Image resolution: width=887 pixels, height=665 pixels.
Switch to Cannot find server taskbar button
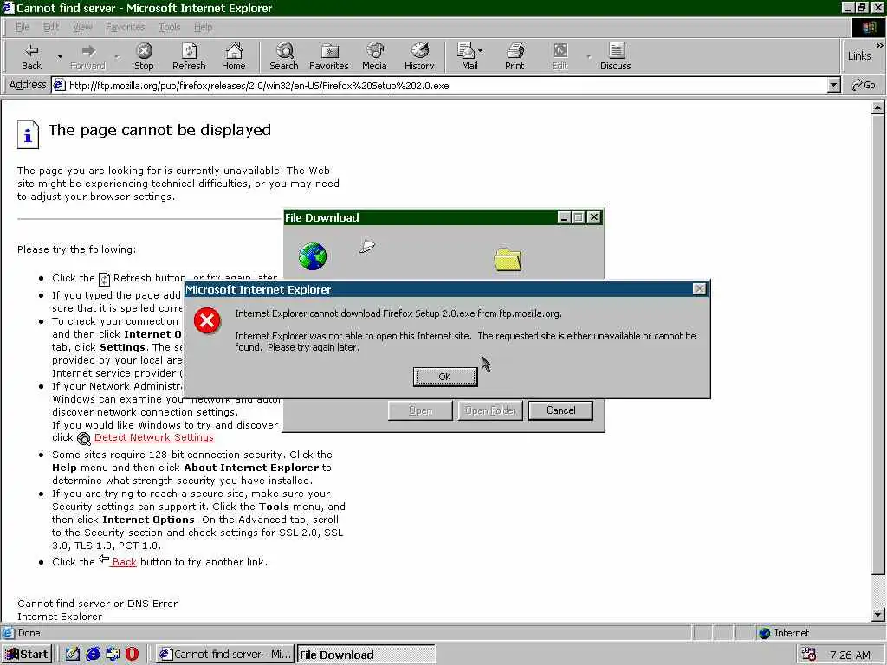pos(226,655)
